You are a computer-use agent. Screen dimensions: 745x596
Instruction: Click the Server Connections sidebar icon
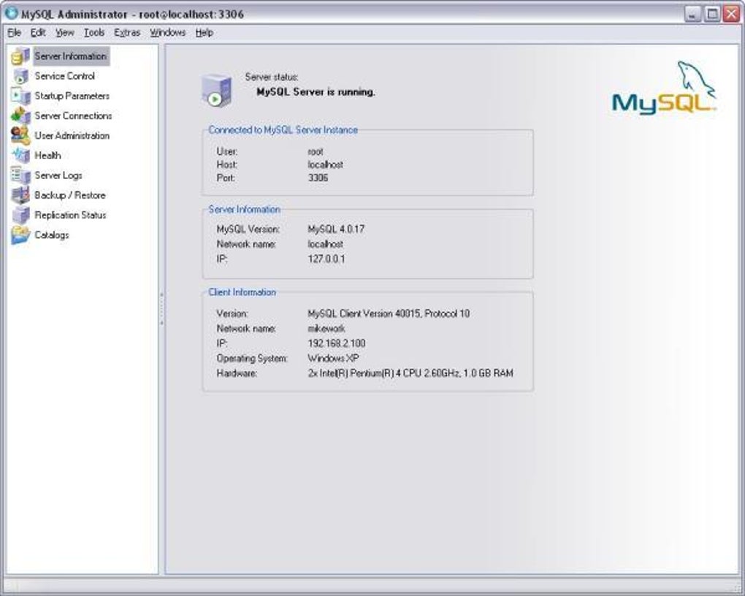(20, 115)
